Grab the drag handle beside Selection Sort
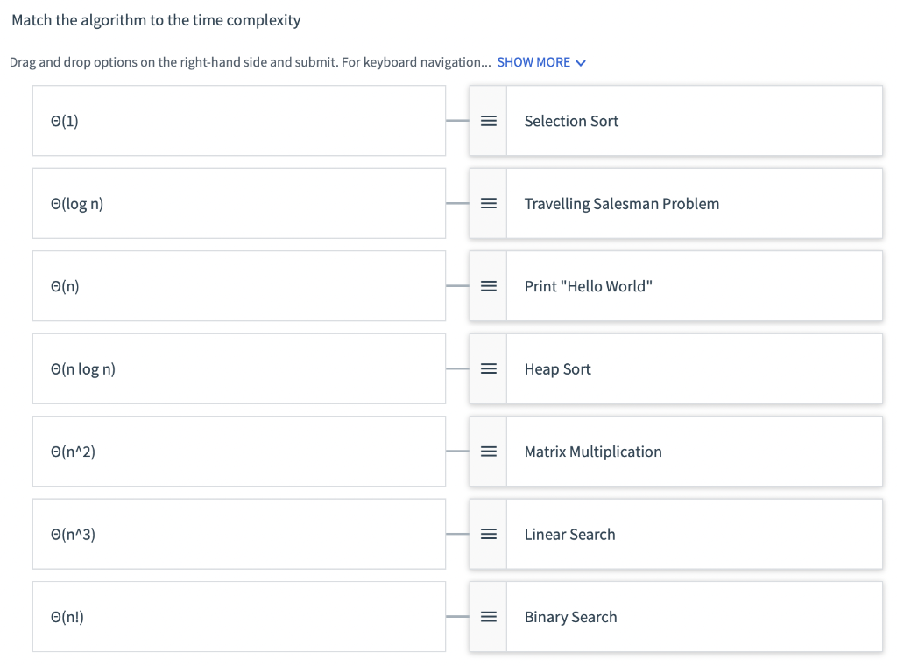 (x=488, y=121)
